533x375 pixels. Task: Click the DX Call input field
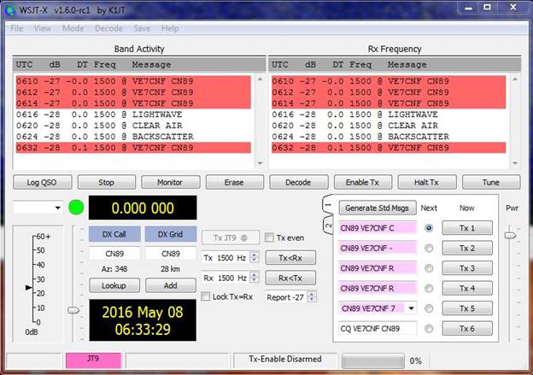click(114, 254)
